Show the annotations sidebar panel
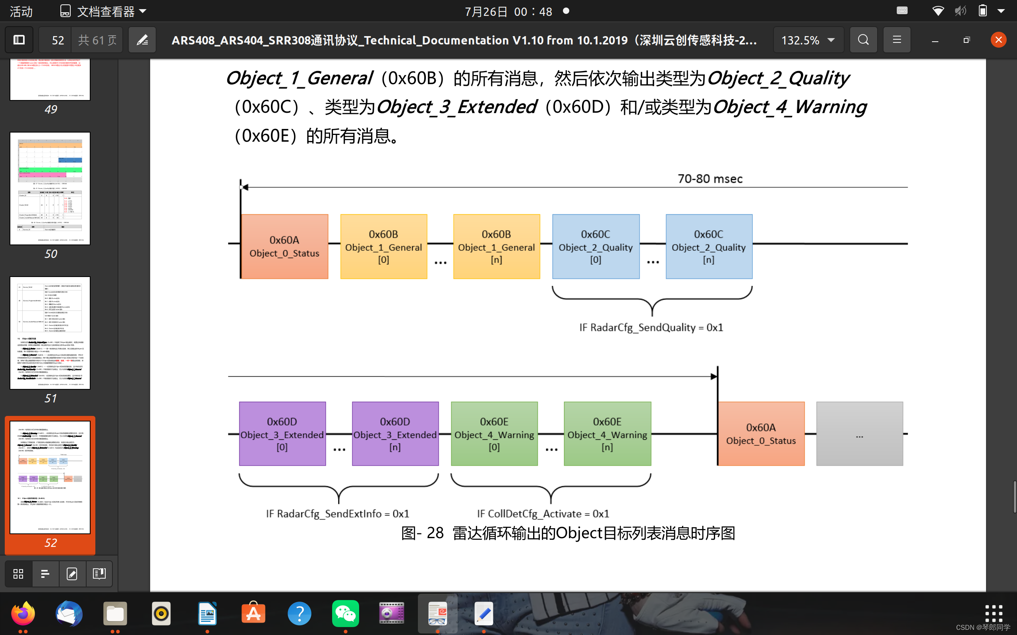Image resolution: width=1017 pixels, height=635 pixels. point(72,574)
